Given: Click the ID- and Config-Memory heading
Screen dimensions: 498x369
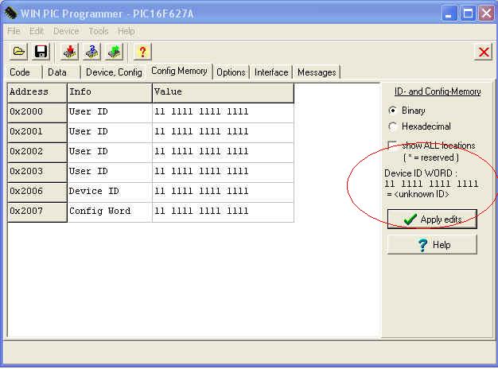Looking at the screenshot, I should coord(438,91).
